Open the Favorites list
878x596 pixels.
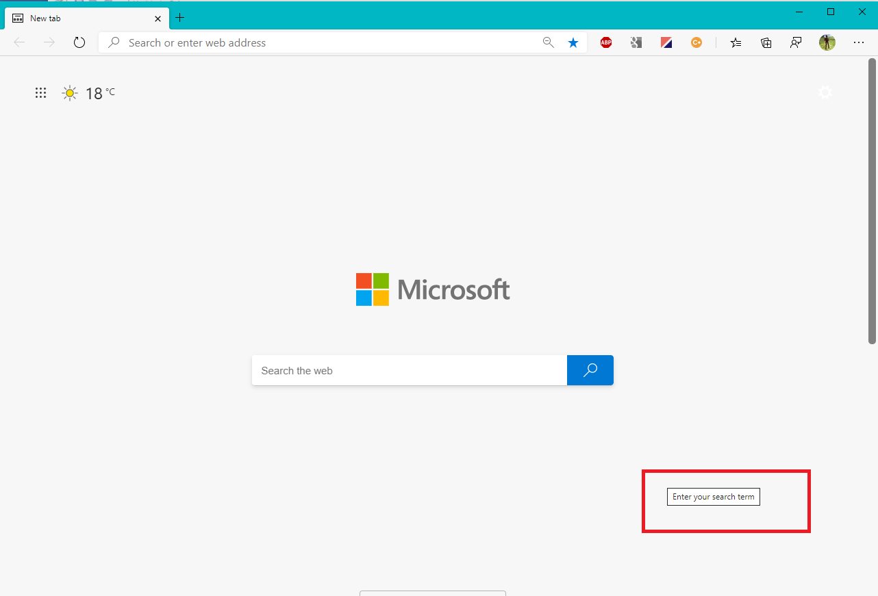pos(736,42)
